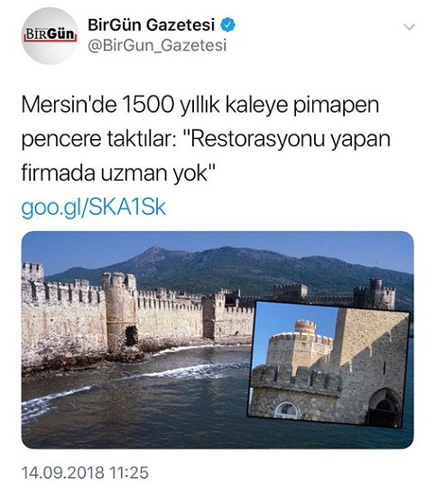Click the tweet timestamp 14.09.2018 11:25
Viewport: 435px width, 495px height.
coord(85,472)
